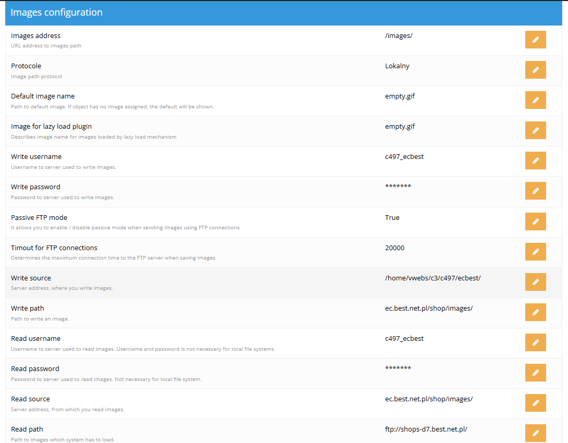Click the True value for Passive FTP
This screenshot has height=443, width=568.
point(392,218)
